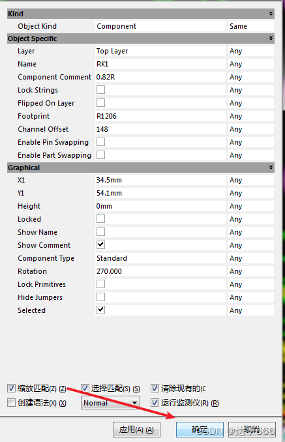
Task: Open the Any match for Selected
Action: (251, 310)
